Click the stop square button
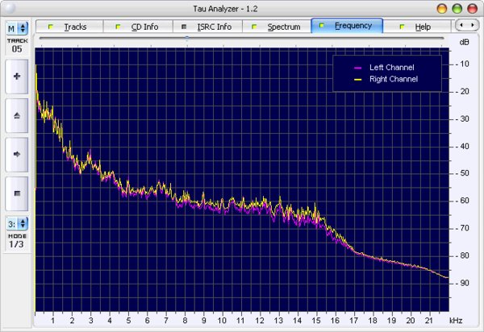 (17, 193)
